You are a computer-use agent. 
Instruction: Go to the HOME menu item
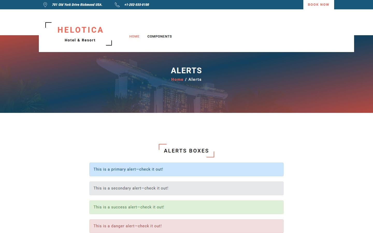pos(134,37)
